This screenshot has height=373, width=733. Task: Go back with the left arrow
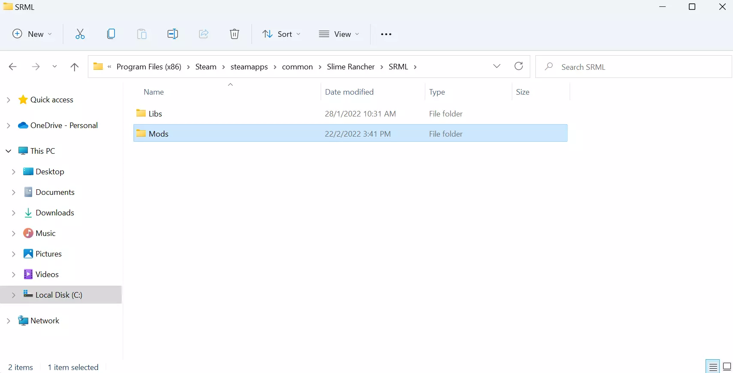pos(13,66)
